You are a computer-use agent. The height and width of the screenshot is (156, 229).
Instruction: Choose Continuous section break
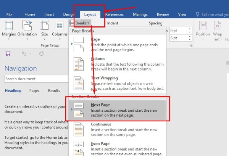coord(118,129)
